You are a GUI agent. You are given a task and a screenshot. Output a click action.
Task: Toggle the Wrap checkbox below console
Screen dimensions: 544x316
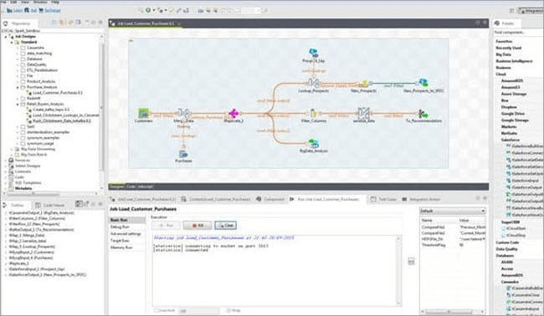click(x=228, y=310)
